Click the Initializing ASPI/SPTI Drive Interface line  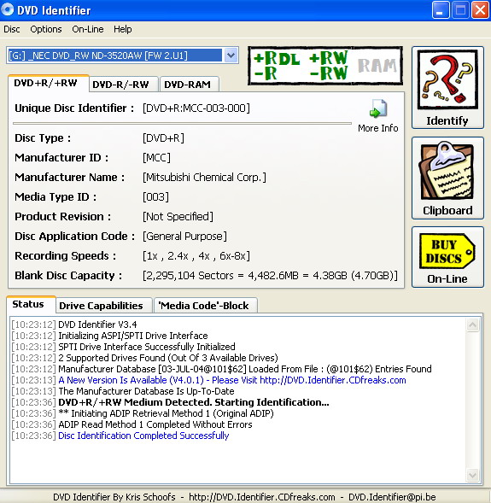133,336
